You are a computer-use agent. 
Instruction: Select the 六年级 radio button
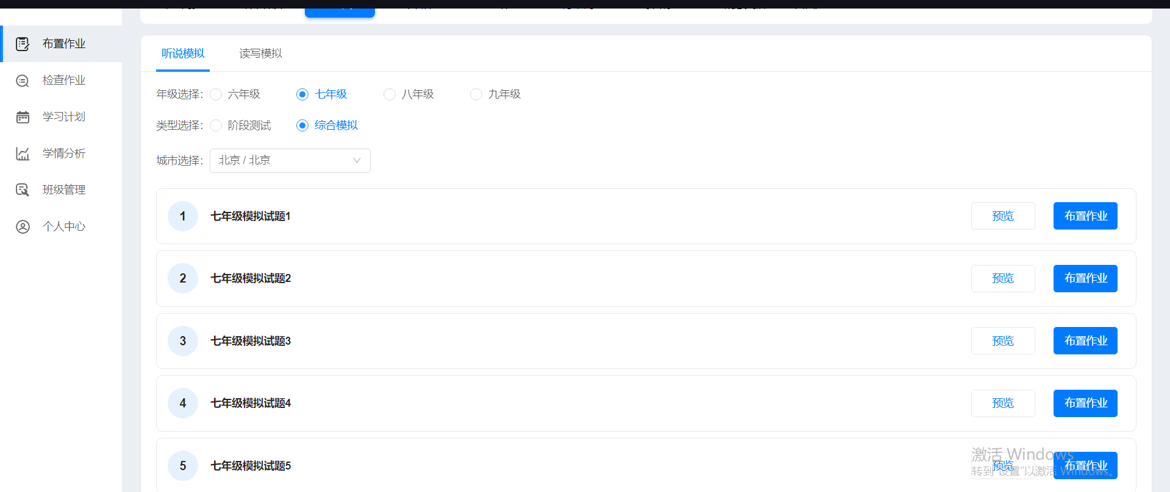pos(216,94)
